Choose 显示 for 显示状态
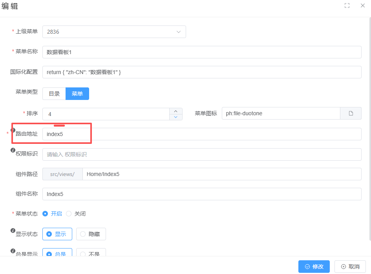This screenshot has height=274, width=371. click(x=57, y=234)
